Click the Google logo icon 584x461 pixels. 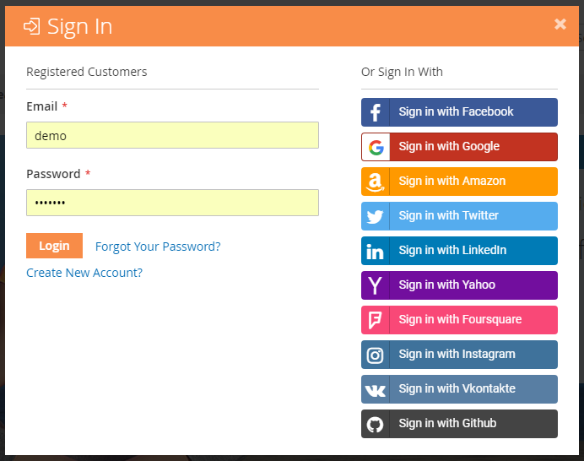tap(376, 147)
